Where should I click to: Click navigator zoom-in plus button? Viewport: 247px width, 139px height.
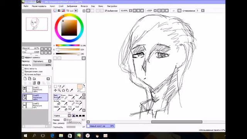[46, 49]
